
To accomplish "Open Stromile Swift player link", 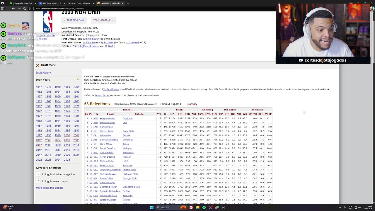I will [x=107, y=123].
